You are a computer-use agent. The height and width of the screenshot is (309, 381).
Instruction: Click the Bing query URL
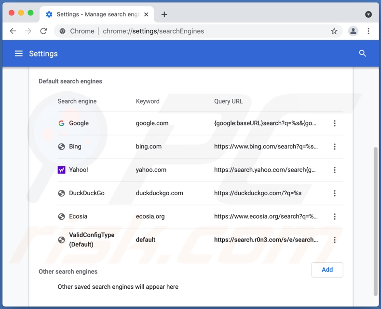click(266, 147)
